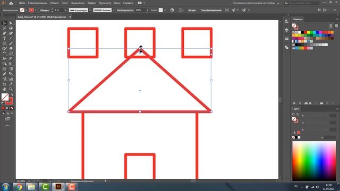
Task: Select the Scale tool
Action: tap(11, 54)
